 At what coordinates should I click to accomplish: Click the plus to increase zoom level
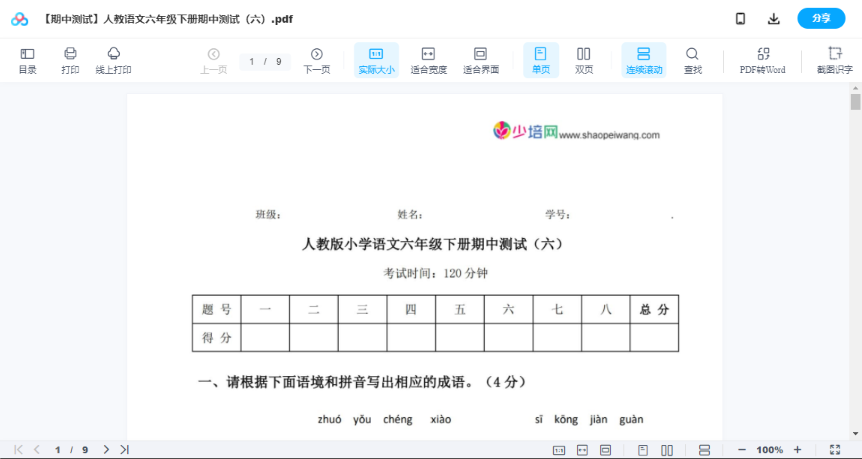(x=798, y=449)
